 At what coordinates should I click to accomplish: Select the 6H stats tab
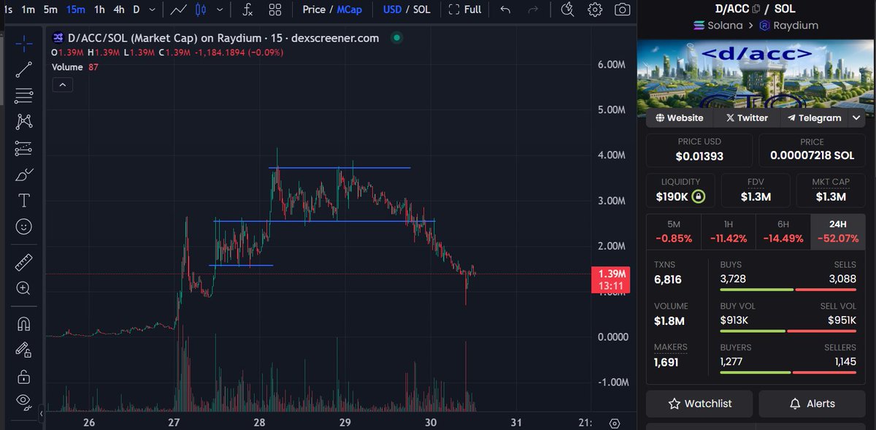point(783,231)
